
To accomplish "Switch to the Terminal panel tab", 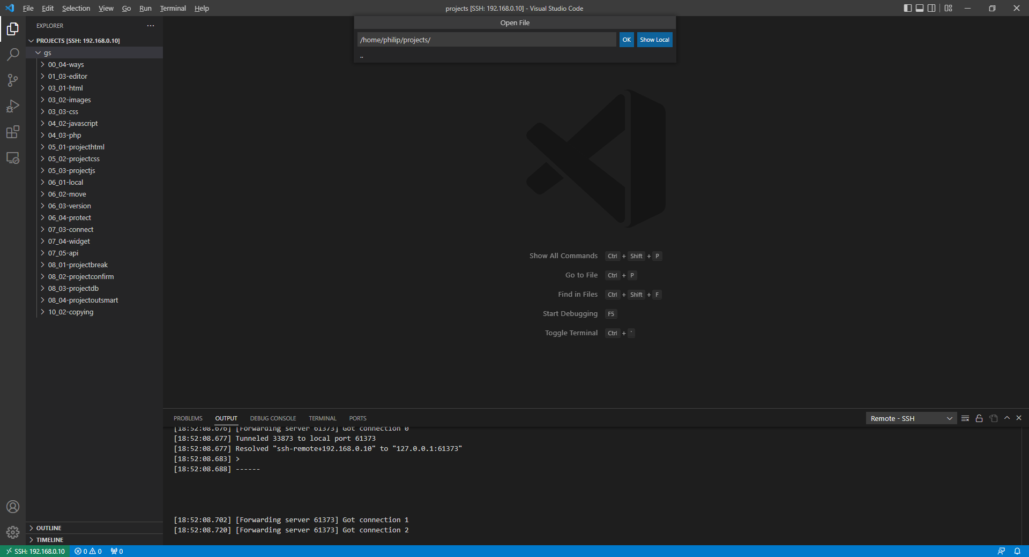I will click(x=323, y=418).
